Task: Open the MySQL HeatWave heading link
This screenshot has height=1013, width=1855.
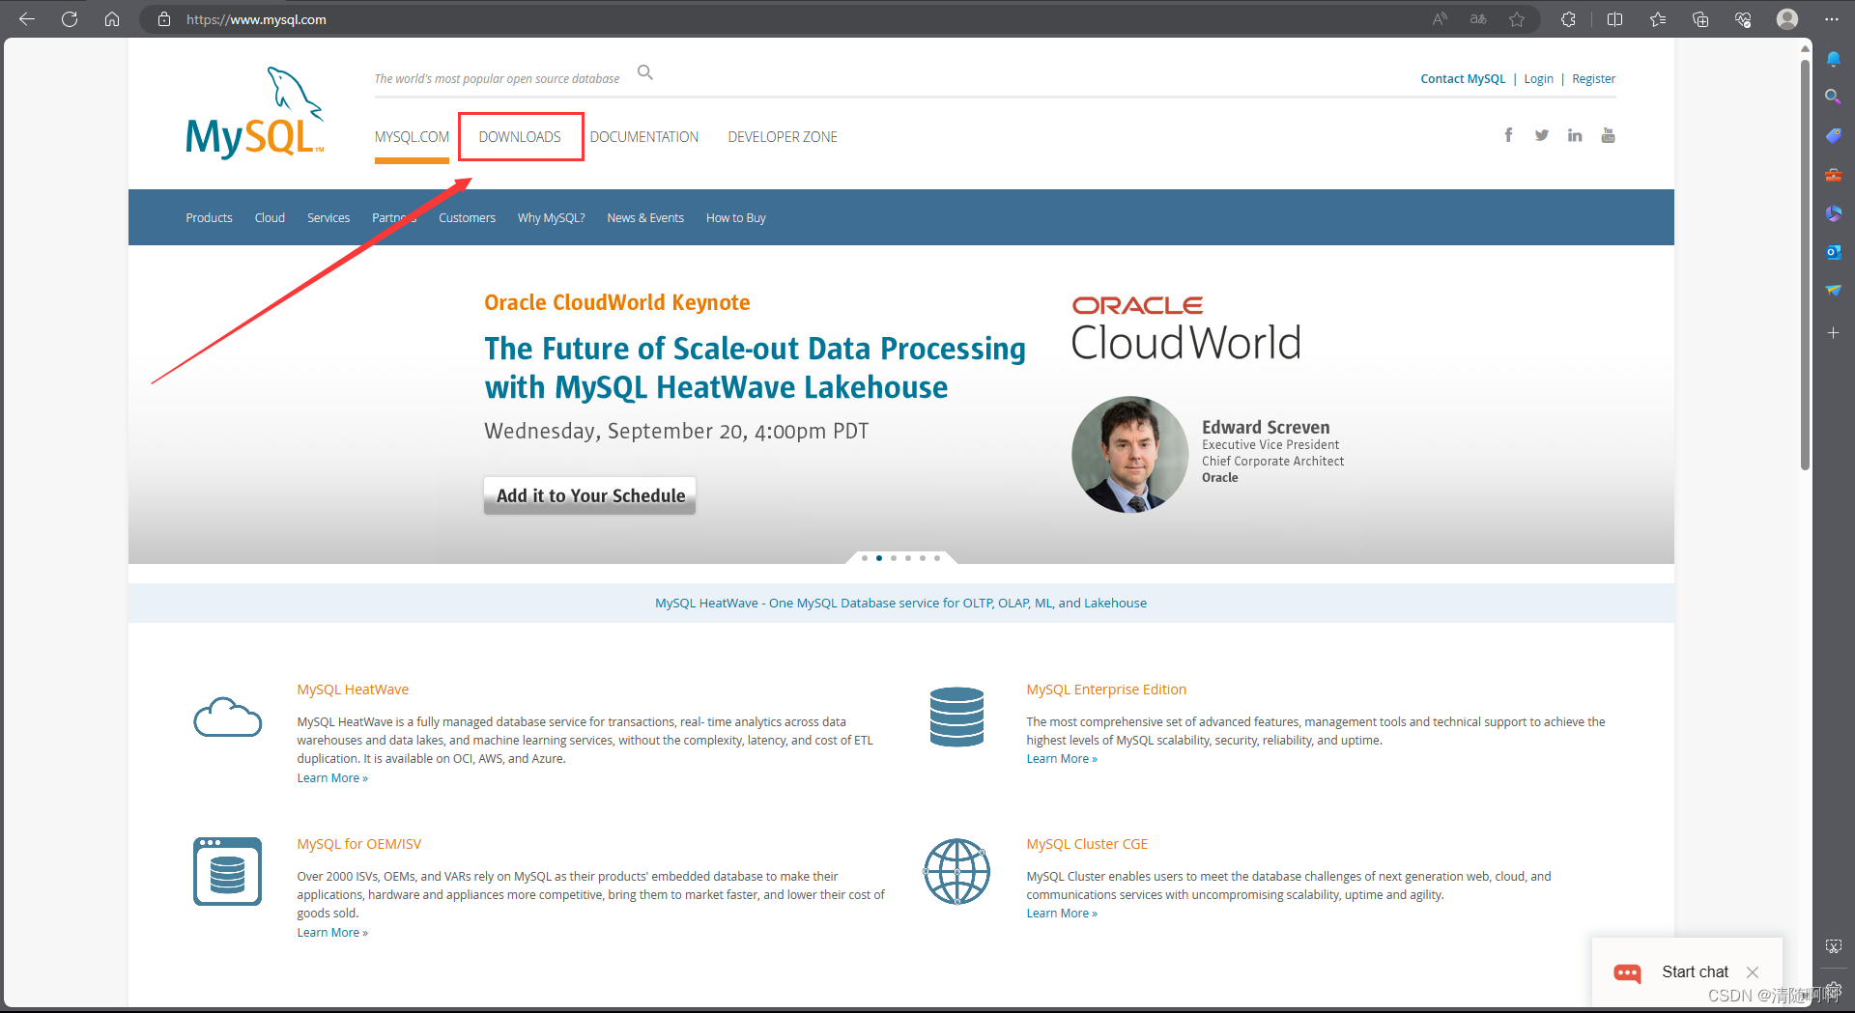Action: point(353,689)
